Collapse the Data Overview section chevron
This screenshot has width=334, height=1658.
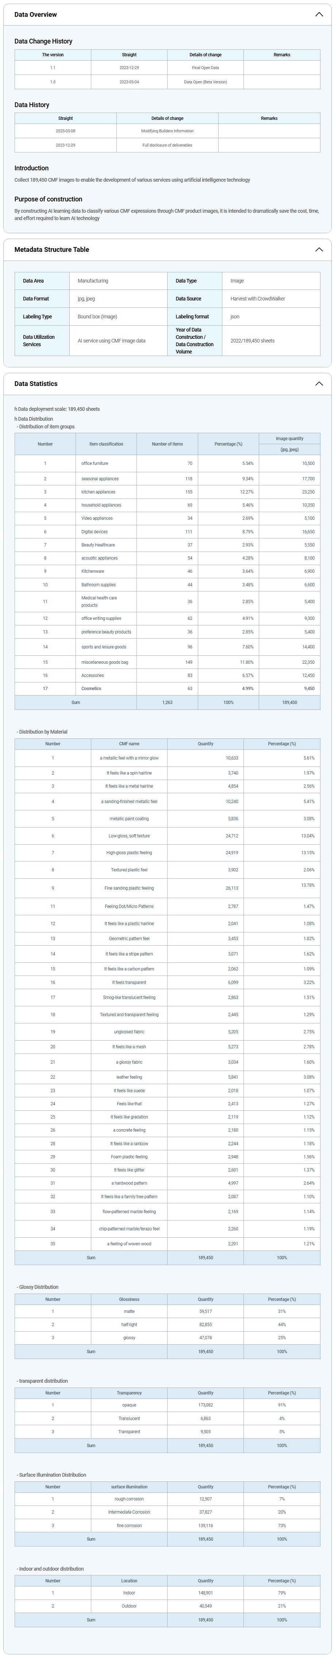click(319, 14)
